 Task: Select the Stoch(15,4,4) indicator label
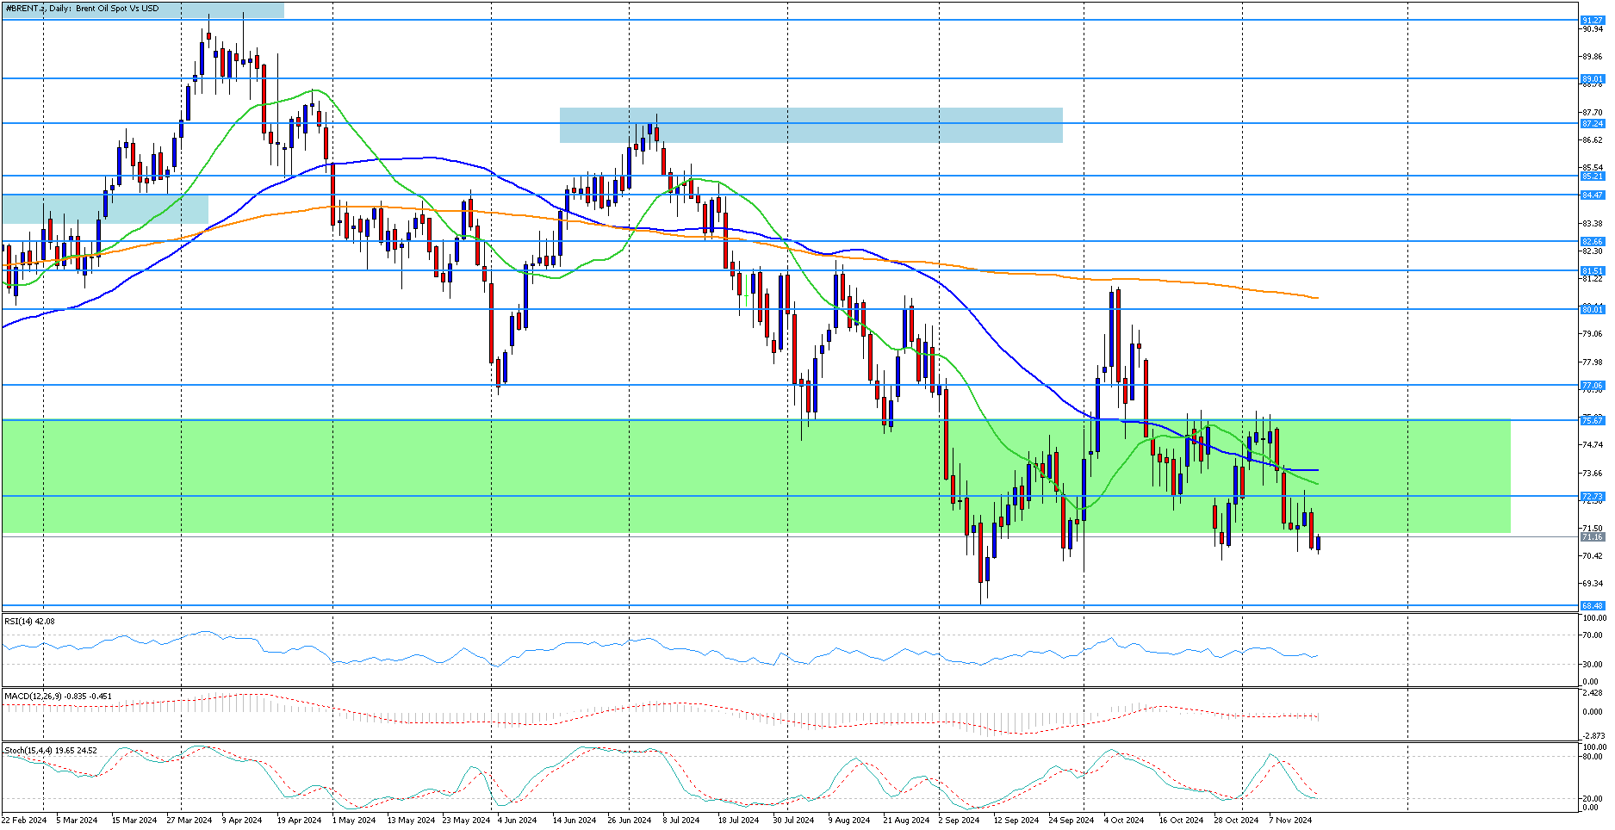pyautogui.click(x=51, y=751)
